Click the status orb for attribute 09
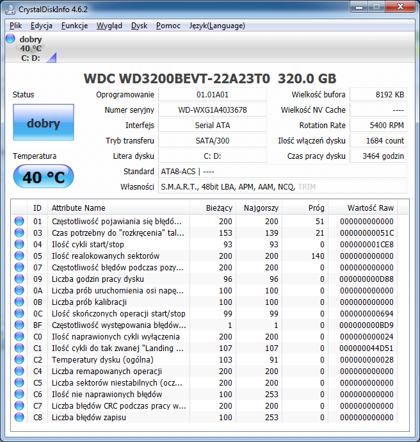 19,279
